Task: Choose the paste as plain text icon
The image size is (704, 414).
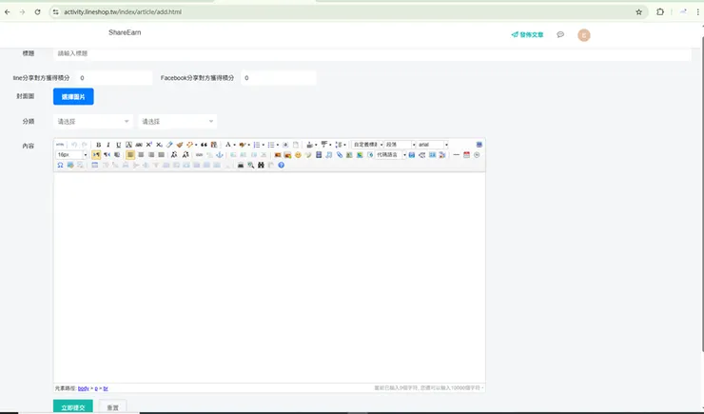Action: coord(214,145)
